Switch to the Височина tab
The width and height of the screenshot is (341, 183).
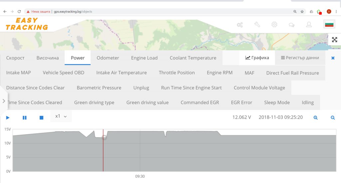(48, 58)
